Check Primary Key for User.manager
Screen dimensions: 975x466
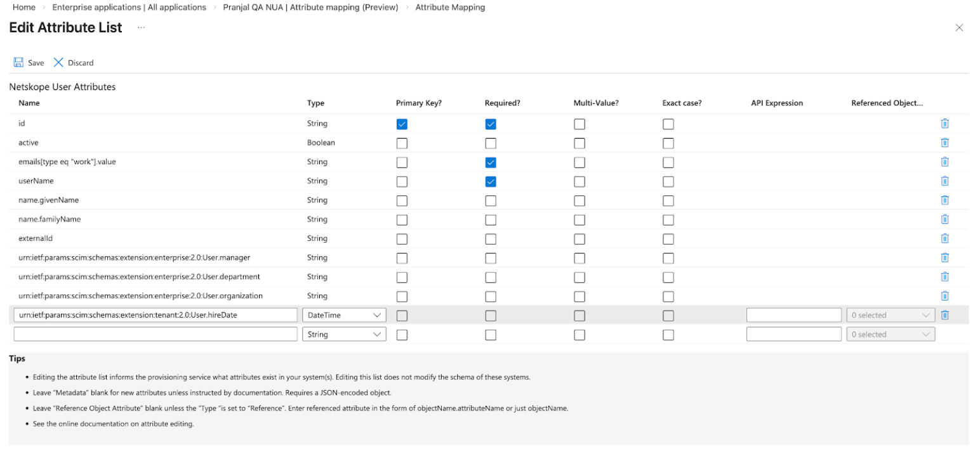coord(402,258)
